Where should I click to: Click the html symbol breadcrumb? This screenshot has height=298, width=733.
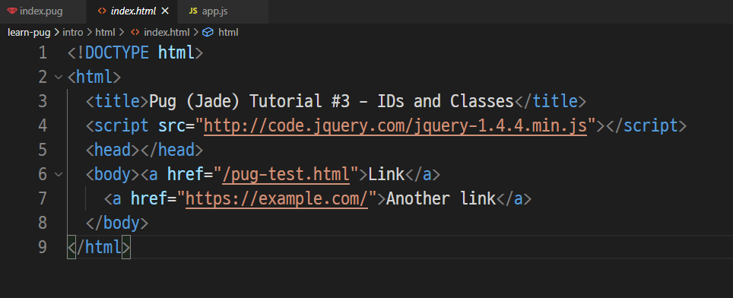coord(229,32)
